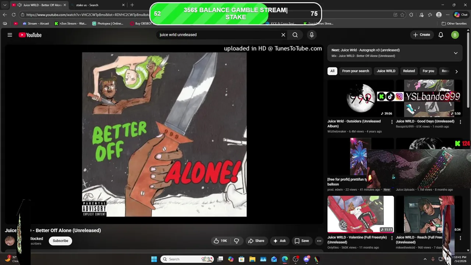Screen dimensions: 471x265
Task: Open options for Good Days video
Action: [x=460, y=122]
